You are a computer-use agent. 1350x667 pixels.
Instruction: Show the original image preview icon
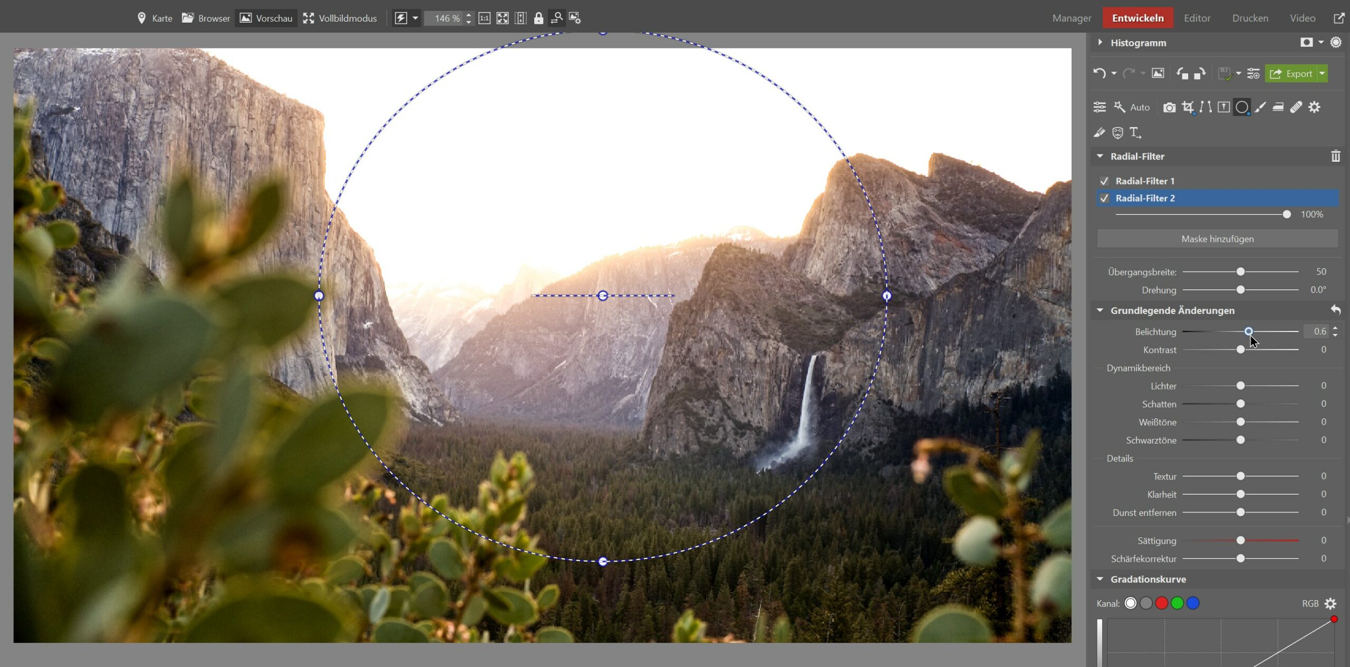[x=1158, y=74]
